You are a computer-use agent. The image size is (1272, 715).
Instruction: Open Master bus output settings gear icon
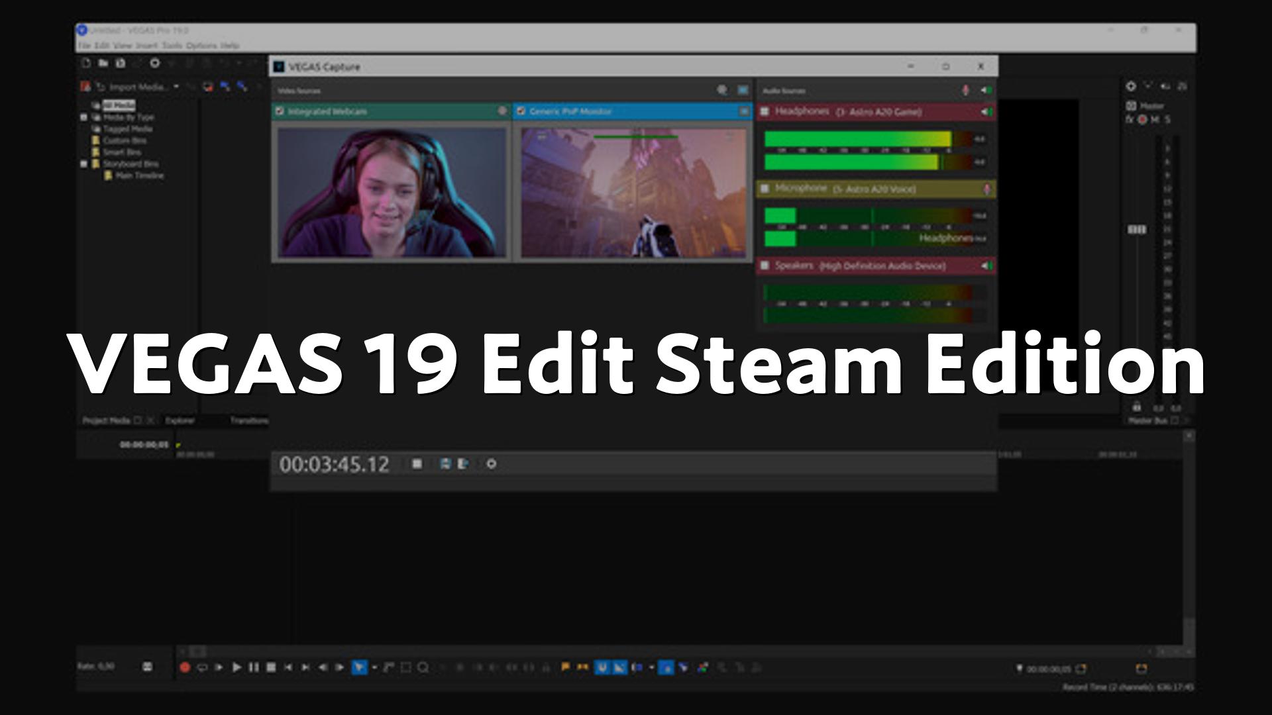coord(1131,86)
